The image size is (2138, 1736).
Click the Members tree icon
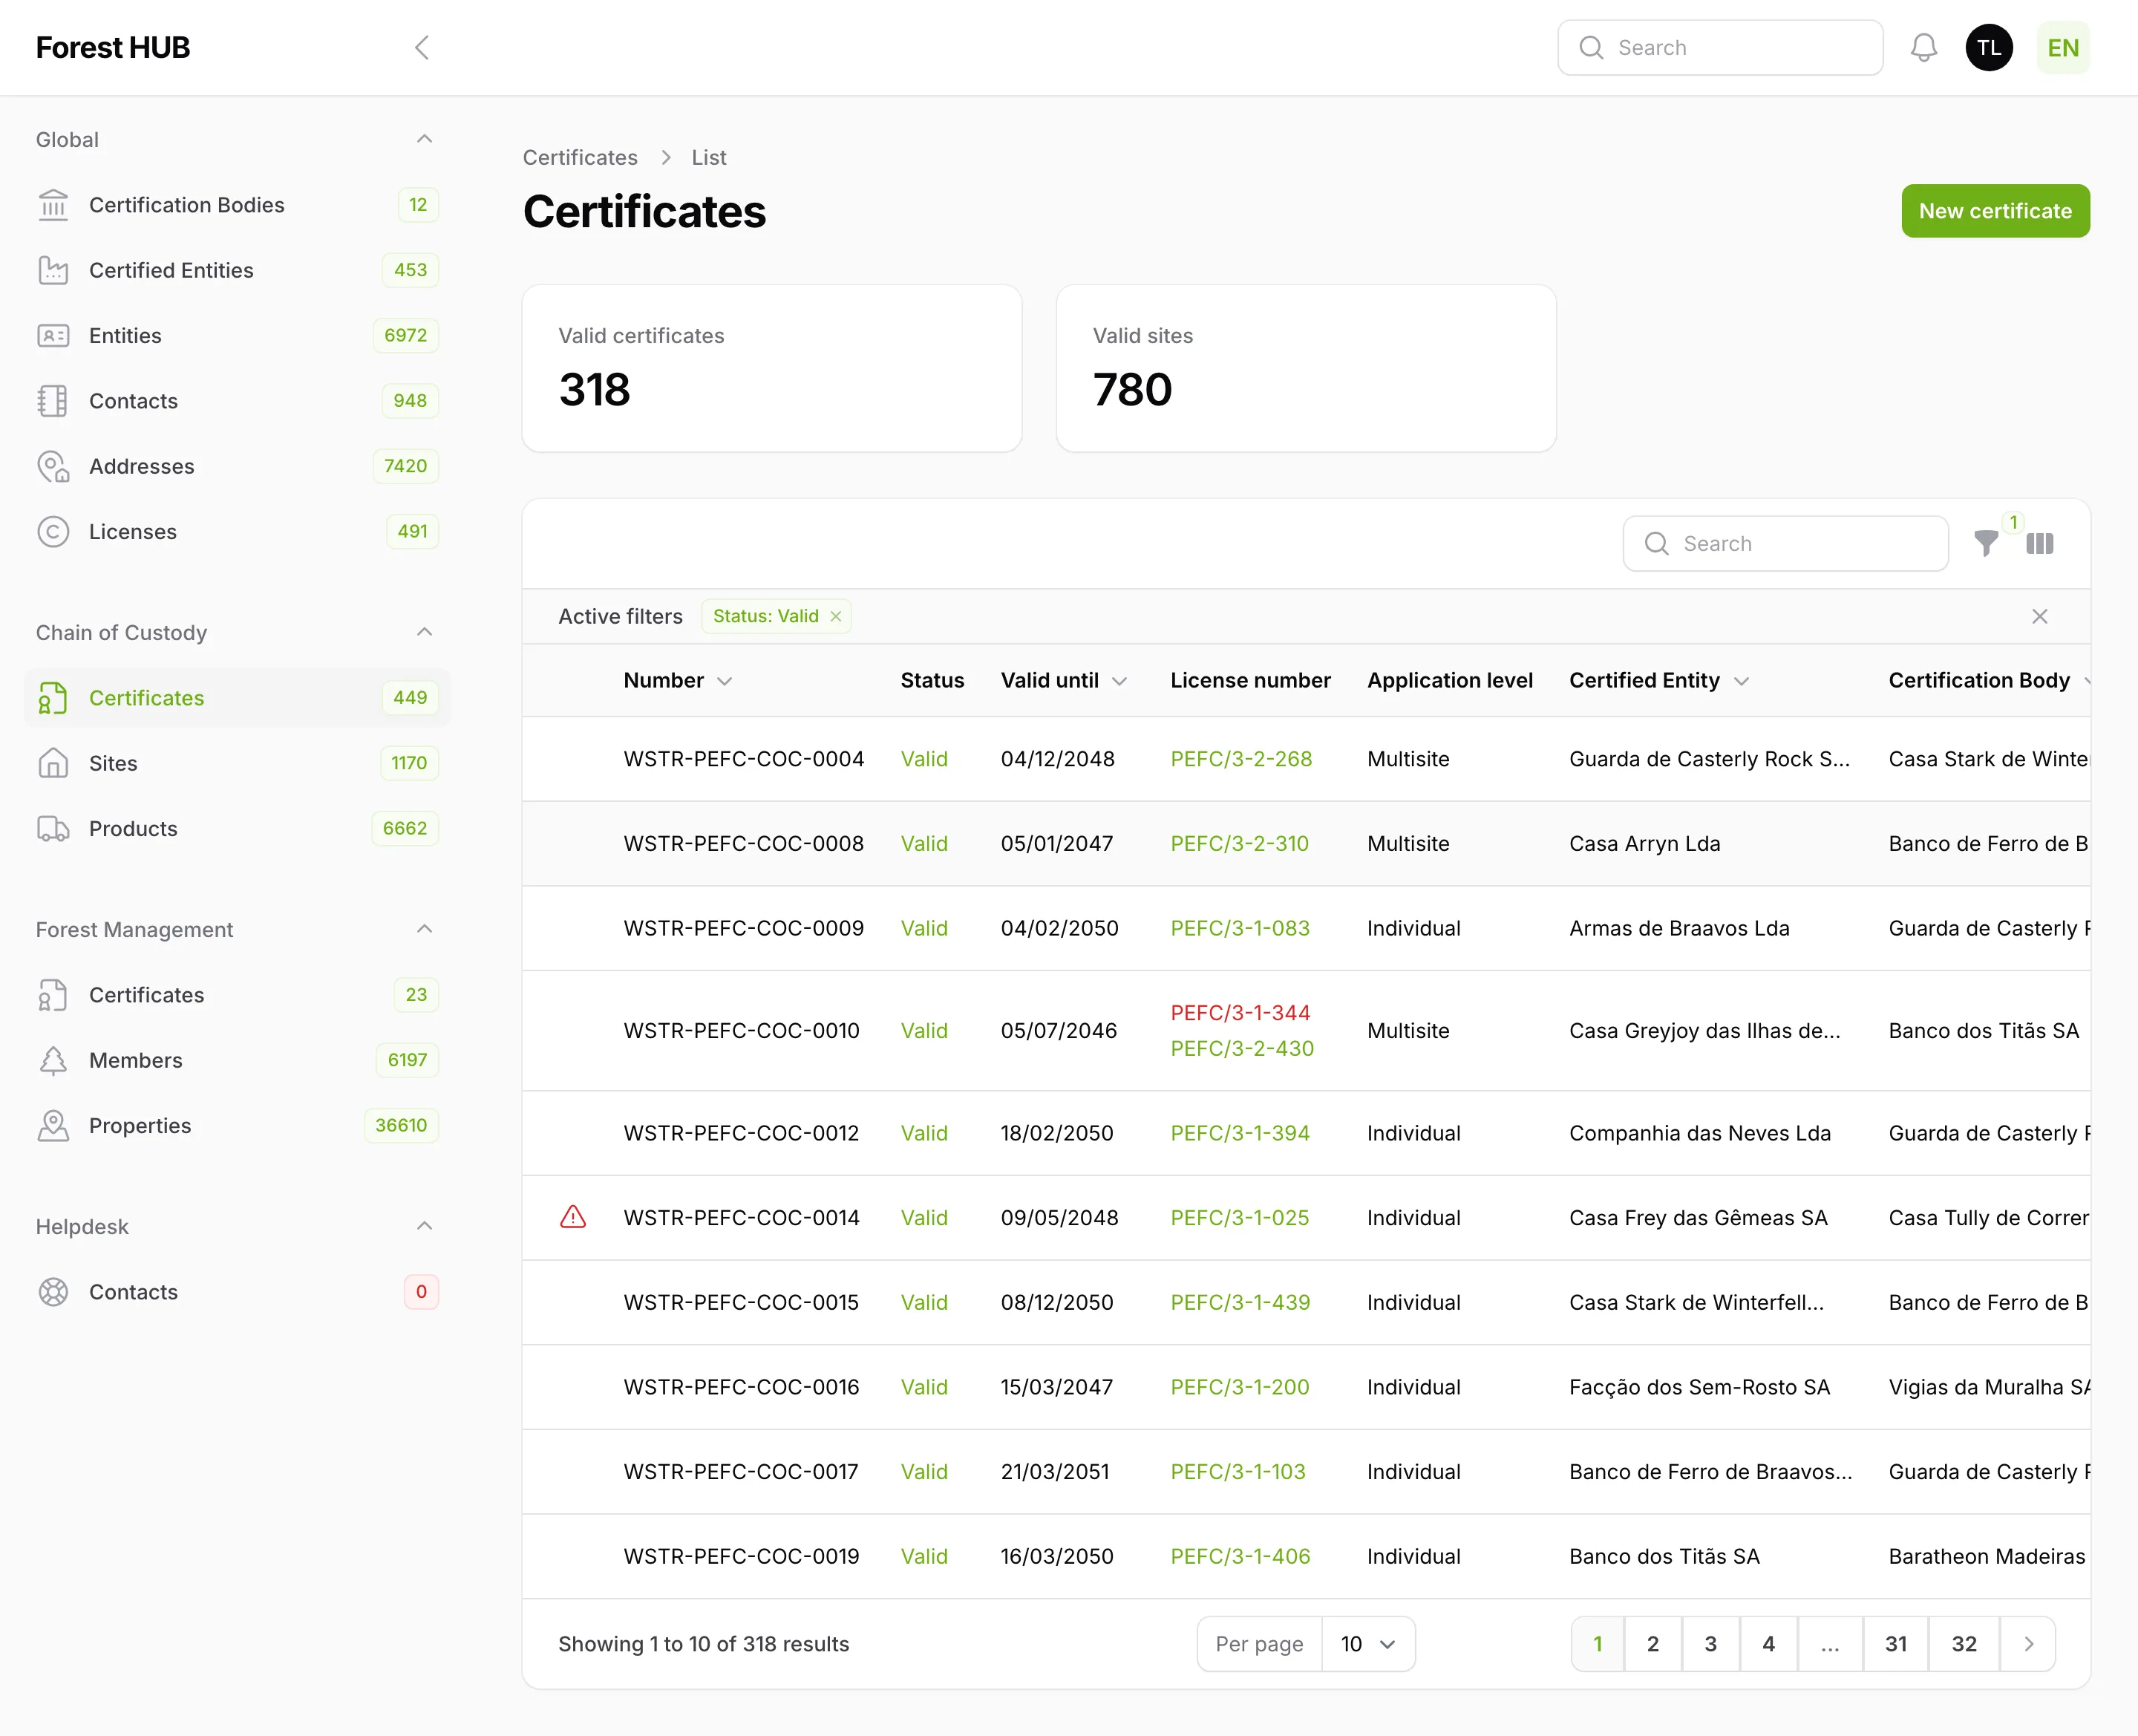pyautogui.click(x=53, y=1060)
